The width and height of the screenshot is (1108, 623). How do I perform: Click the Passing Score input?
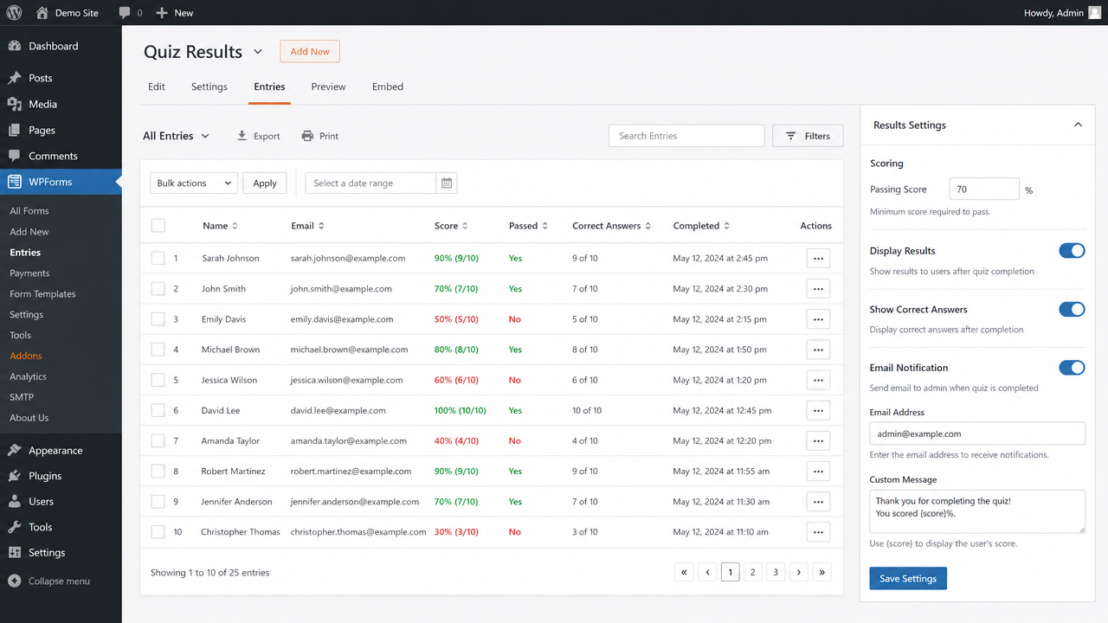point(984,189)
